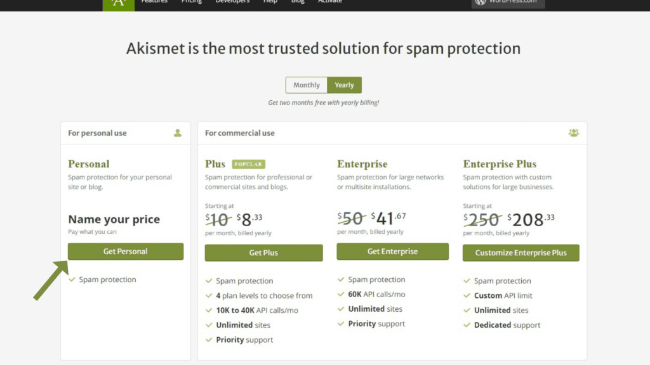The height and width of the screenshot is (365, 650).
Task: Click the WordPress.com button in header
Action: 508,3
